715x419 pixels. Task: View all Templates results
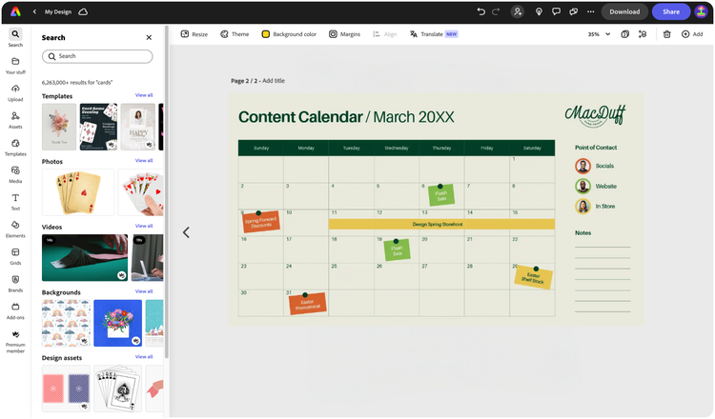pyautogui.click(x=144, y=95)
